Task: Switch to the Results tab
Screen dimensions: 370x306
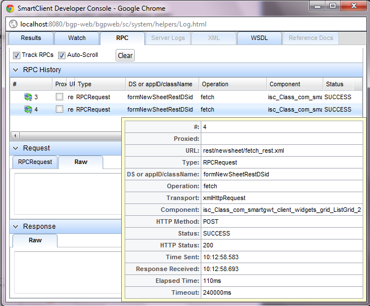Action: coord(31,38)
